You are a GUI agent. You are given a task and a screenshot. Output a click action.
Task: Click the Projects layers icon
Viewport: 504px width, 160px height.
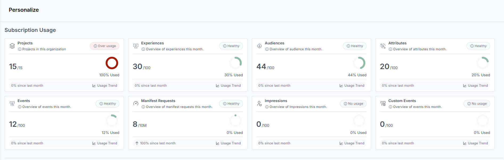(12, 46)
